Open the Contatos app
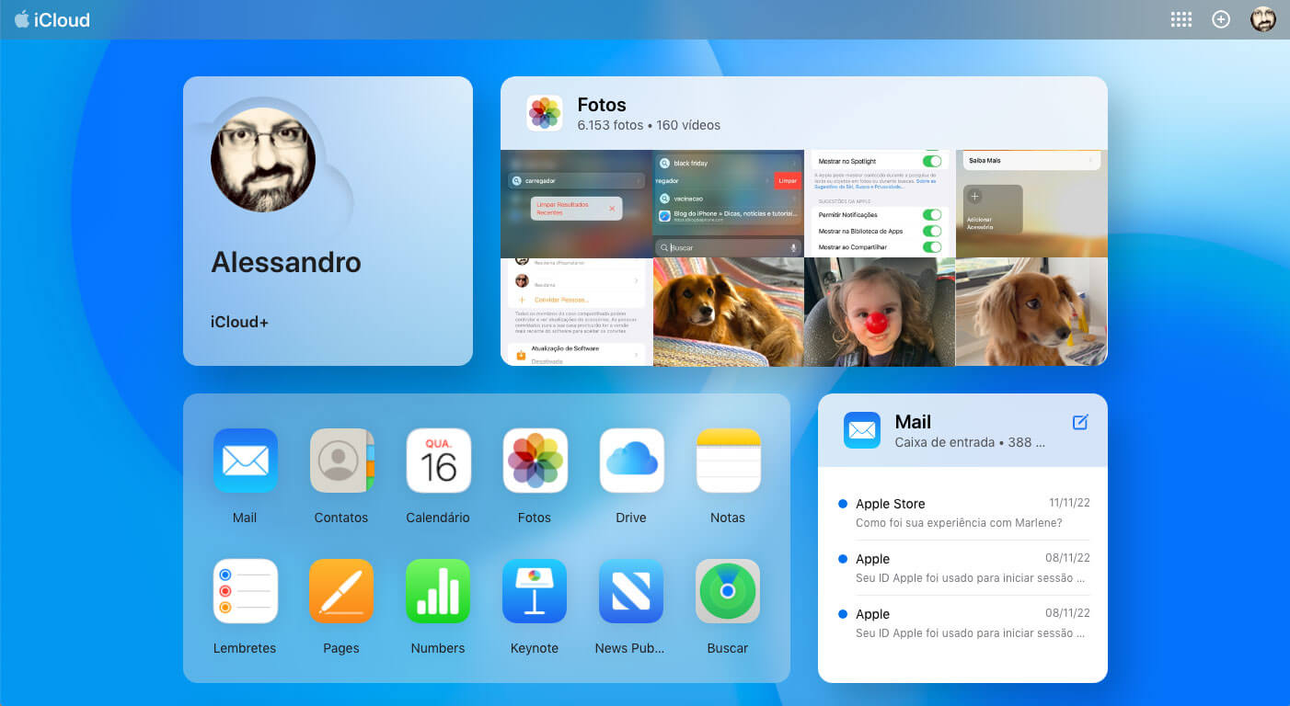The height and width of the screenshot is (706, 1290). point(341,461)
